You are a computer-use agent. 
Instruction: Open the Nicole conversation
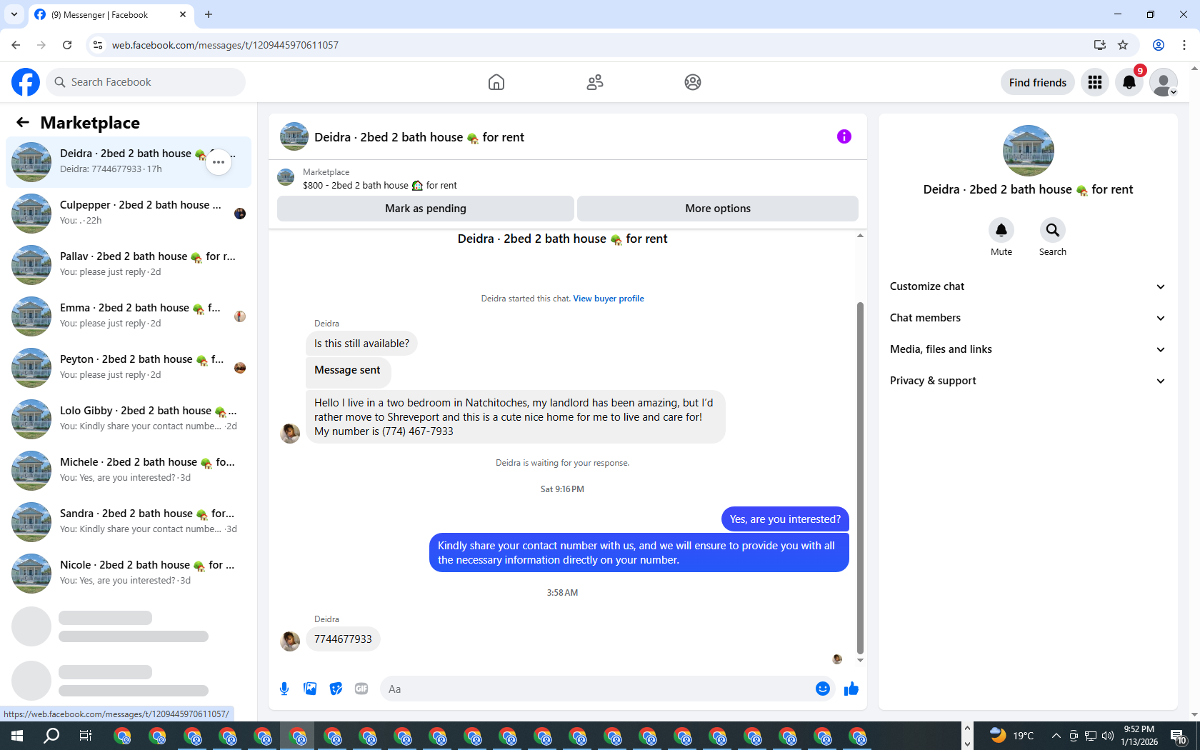coord(129,574)
